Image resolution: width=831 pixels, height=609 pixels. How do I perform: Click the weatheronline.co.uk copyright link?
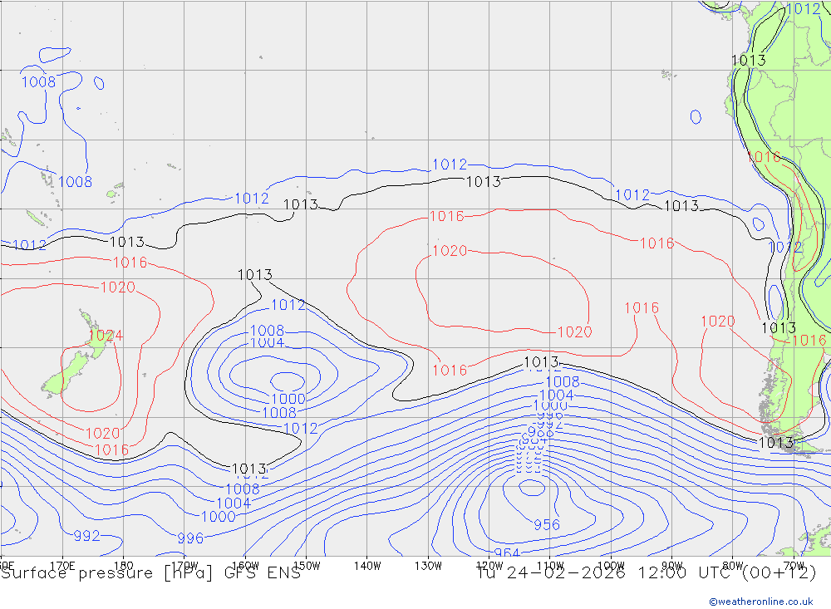click(760, 601)
